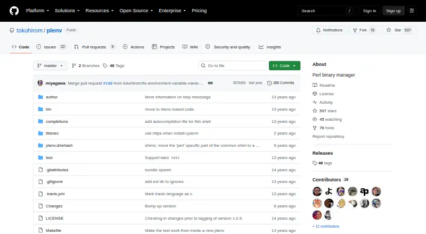Screen dimensions: 426x234
Task: Open the master branch dropdown
Action: point(50,66)
